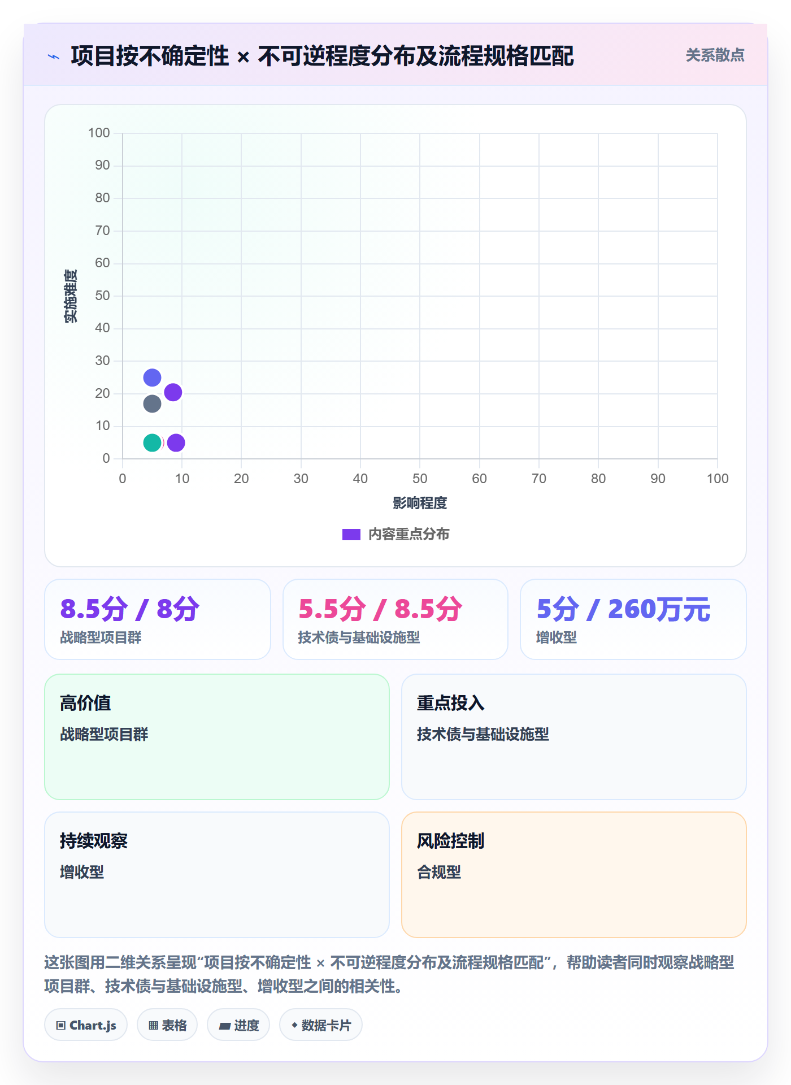
Task: Select the 高价值 quadrant card
Action: tap(217, 737)
